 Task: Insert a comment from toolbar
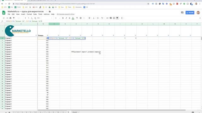click(x=111, y=18)
